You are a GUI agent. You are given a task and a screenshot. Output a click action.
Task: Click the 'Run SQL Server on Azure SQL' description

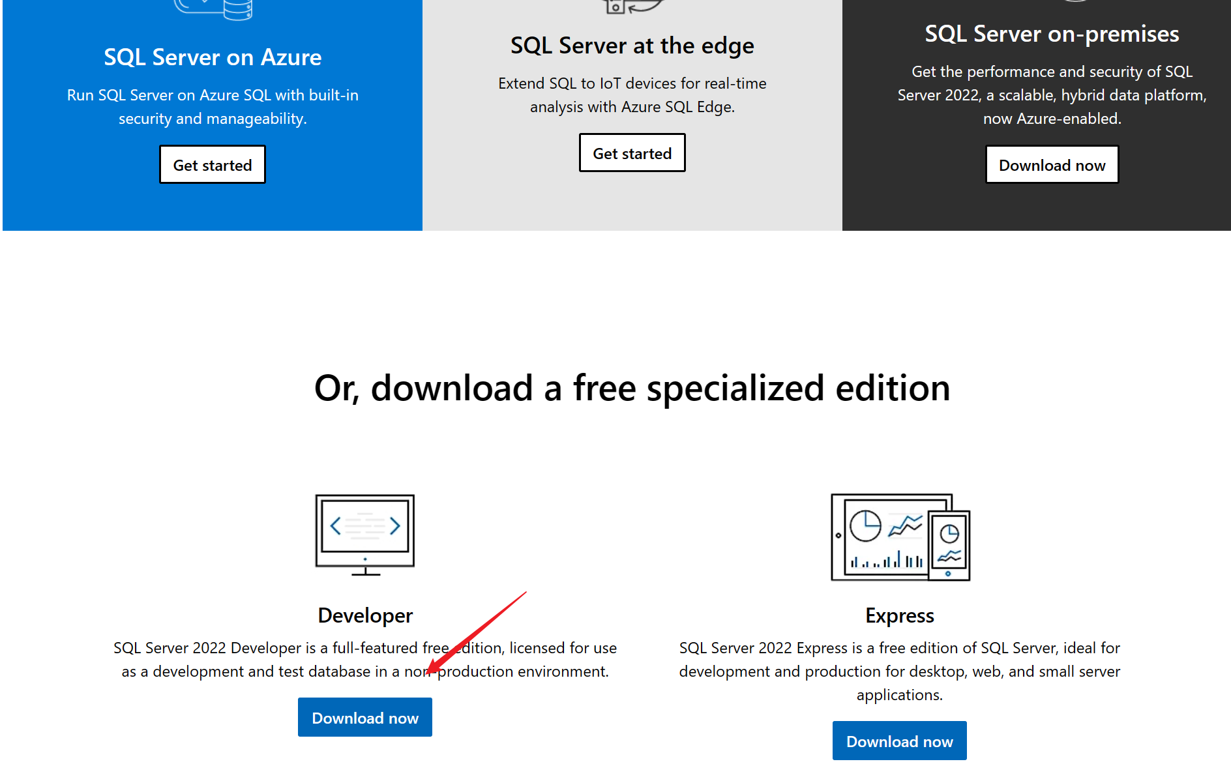(213, 107)
